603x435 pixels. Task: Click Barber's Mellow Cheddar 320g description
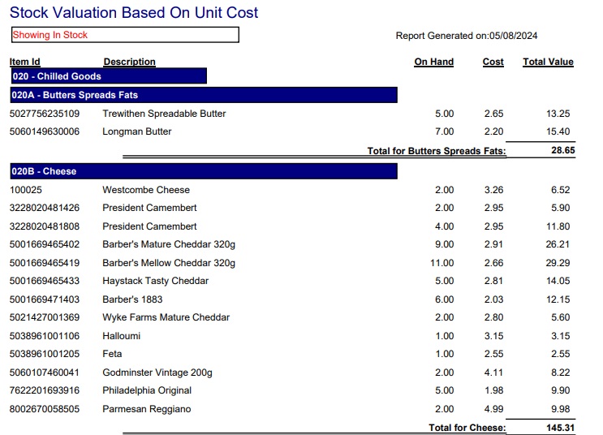pyautogui.click(x=169, y=263)
